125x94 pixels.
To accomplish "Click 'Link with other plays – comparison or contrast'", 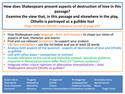I will coord(40,55).
